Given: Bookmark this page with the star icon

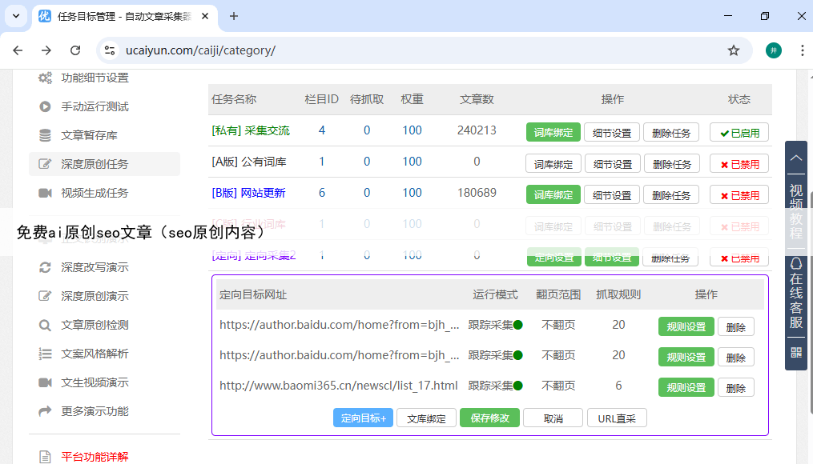Looking at the screenshot, I should pos(733,50).
